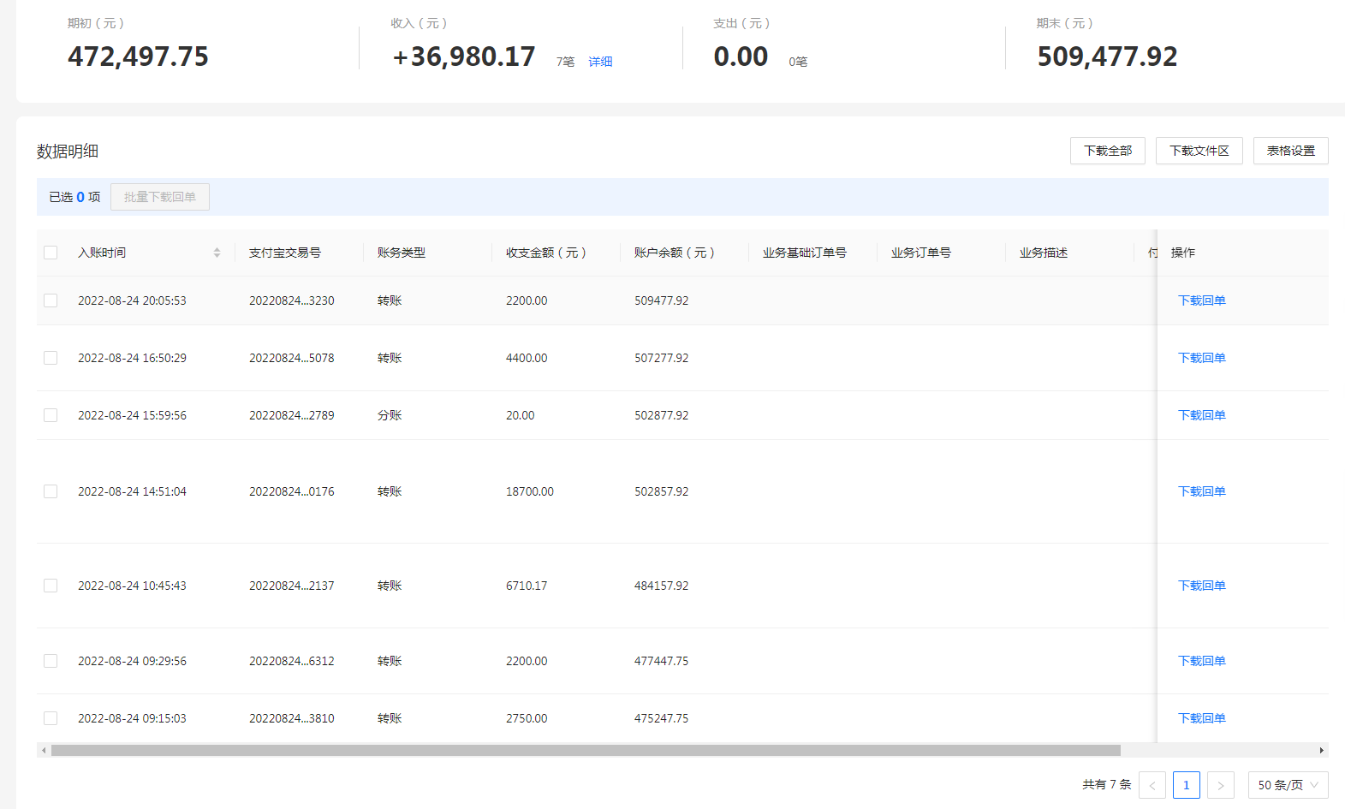Sort by 入账时间 using the sort arrows icon
Viewport: 1345px width, 809px height.
217,253
